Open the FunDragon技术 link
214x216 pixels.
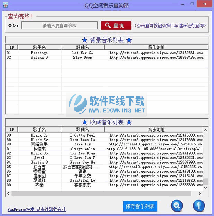pos(36,210)
